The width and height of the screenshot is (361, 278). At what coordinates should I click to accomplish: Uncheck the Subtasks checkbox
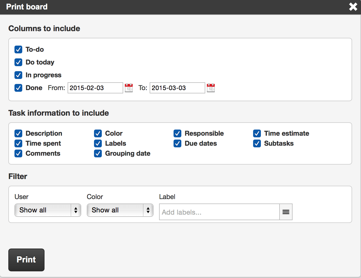click(257, 143)
